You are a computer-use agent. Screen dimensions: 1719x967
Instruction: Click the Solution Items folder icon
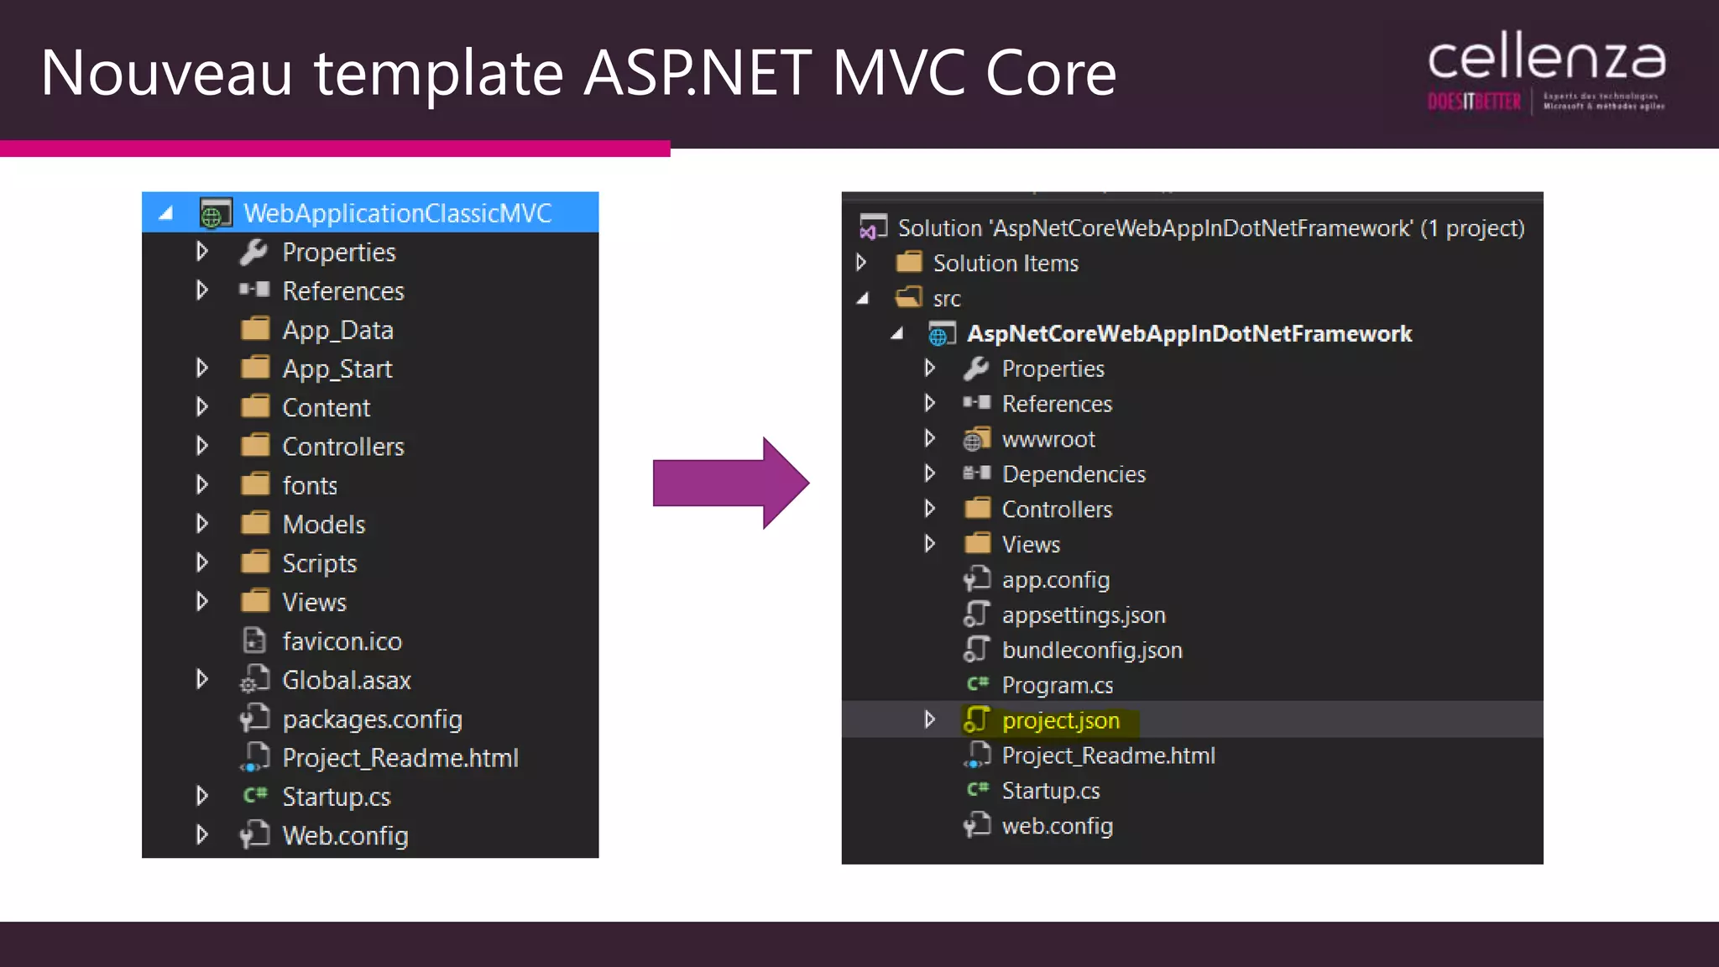tap(909, 262)
